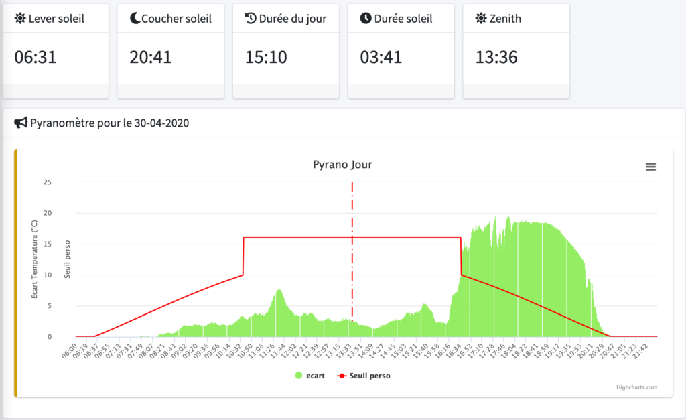
Task: Toggle the ecart series in legend
Action: pyautogui.click(x=316, y=376)
